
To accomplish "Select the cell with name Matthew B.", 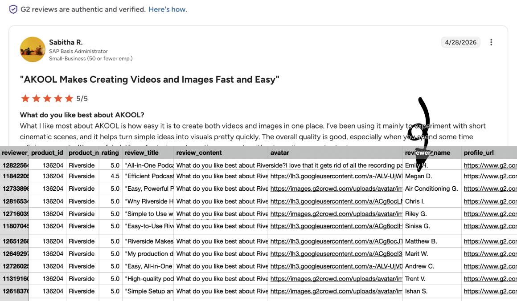I will coord(432,241).
